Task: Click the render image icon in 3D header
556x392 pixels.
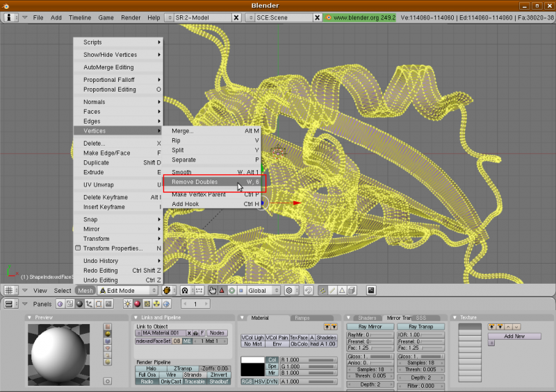Action: point(371,291)
